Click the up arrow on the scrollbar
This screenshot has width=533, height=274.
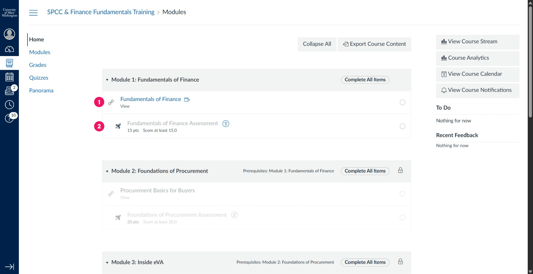pos(531,3)
